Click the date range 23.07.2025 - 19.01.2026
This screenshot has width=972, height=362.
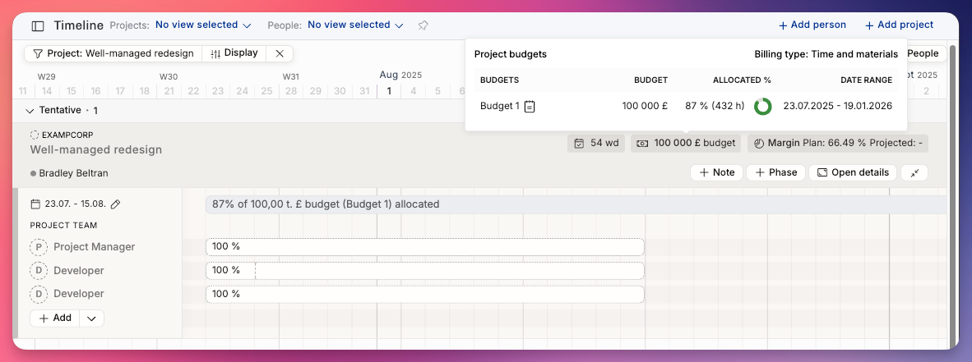(x=838, y=106)
